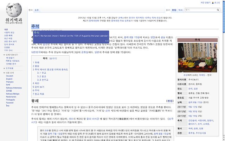Viewport: 225px width, 141px height.
Task: Open the 日本語 language version
Action: pos(9,91)
